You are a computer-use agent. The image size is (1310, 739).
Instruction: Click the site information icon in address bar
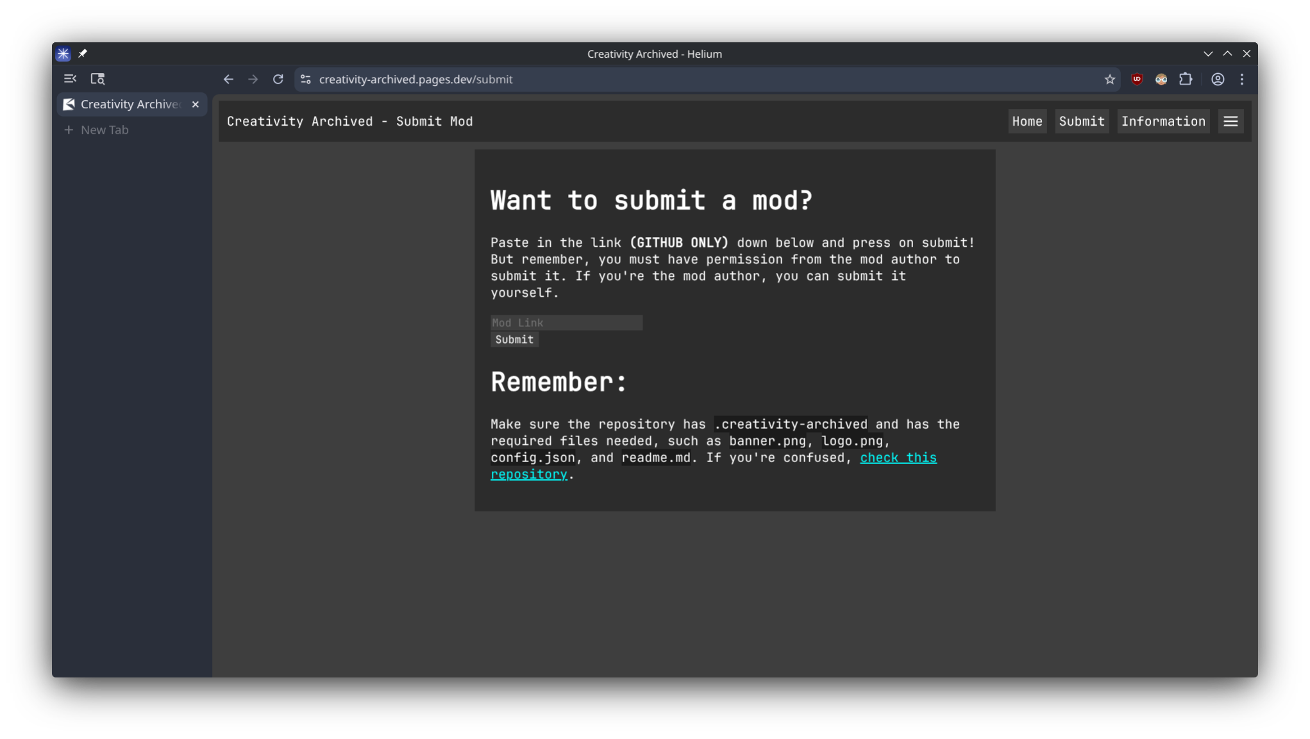click(306, 79)
